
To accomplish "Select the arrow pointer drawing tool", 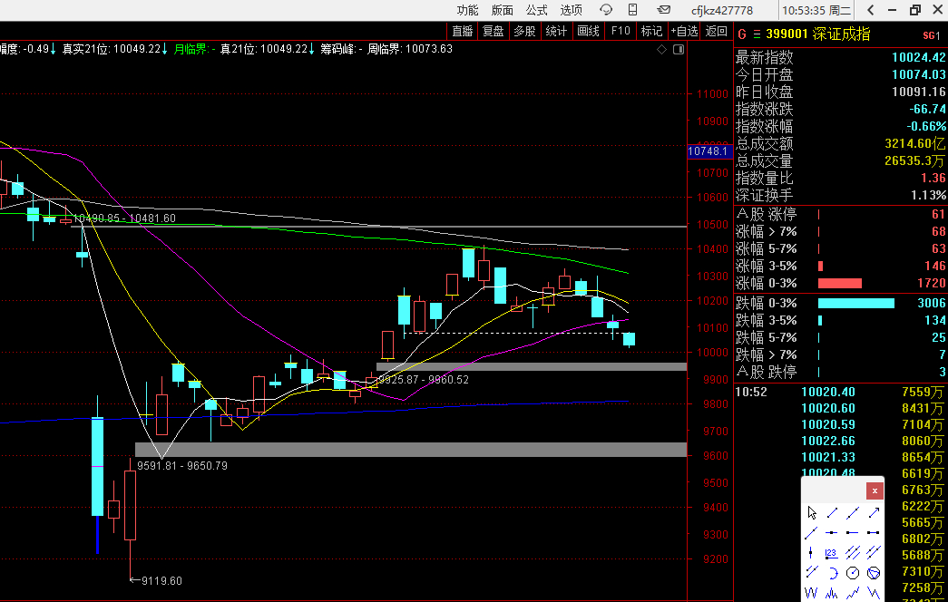I will 811,513.
